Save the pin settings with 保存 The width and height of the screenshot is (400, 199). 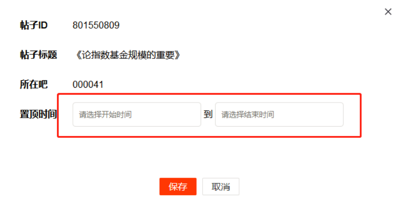178,186
